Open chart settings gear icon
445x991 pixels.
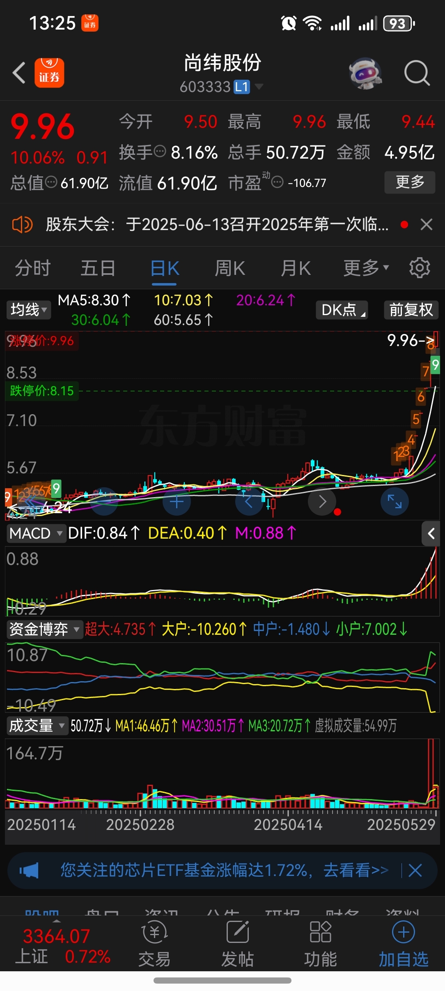(420, 268)
